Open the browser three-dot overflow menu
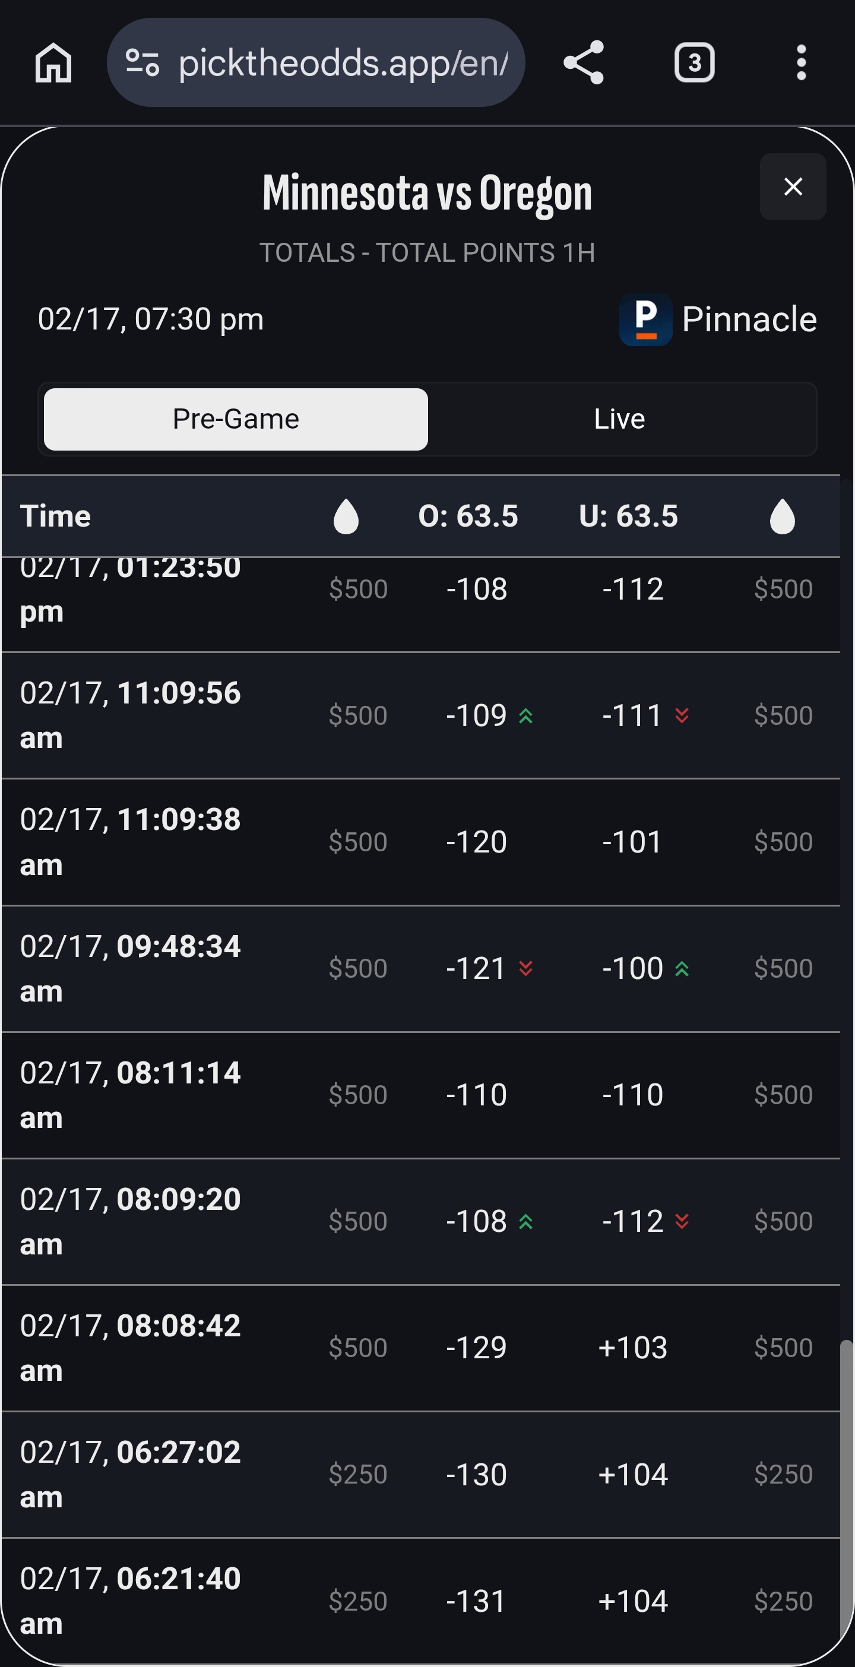855x1667 pixels. (x=802, y=63)
